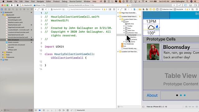Select HourlyCollectionViewCell.swift in navigator
Screen dimensions: 199x112
coord(18,37)
